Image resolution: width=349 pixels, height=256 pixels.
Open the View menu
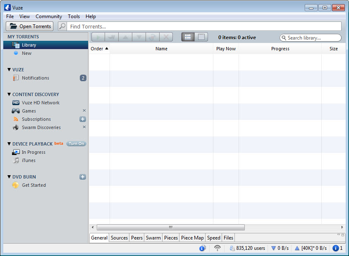coord(24,16)
